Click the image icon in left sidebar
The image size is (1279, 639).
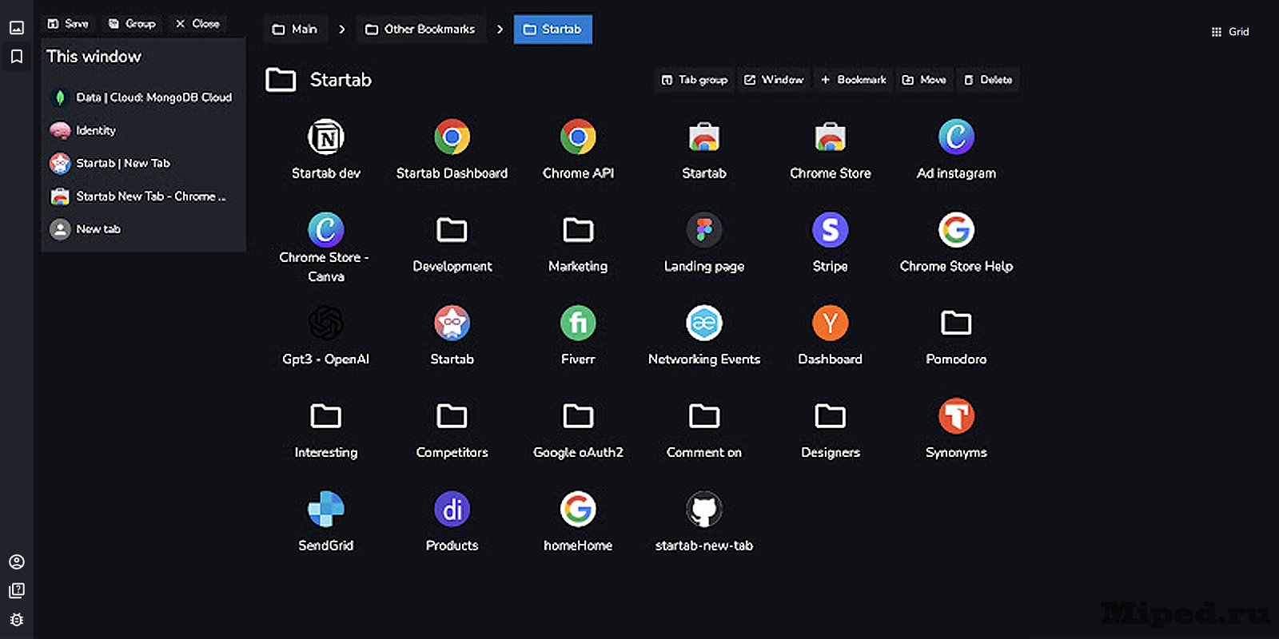point(17,27)
